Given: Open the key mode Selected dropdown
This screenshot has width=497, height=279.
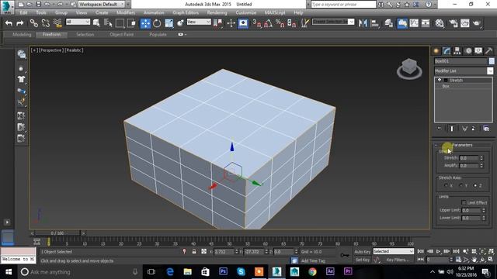Looking at the screenshot, I should [x=394, y=251].
